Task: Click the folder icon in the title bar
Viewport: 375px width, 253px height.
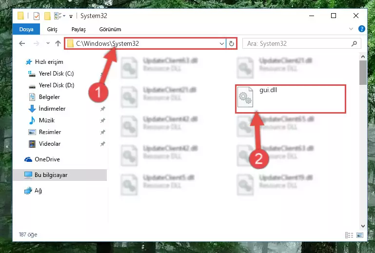Action: tap(21, 16)
